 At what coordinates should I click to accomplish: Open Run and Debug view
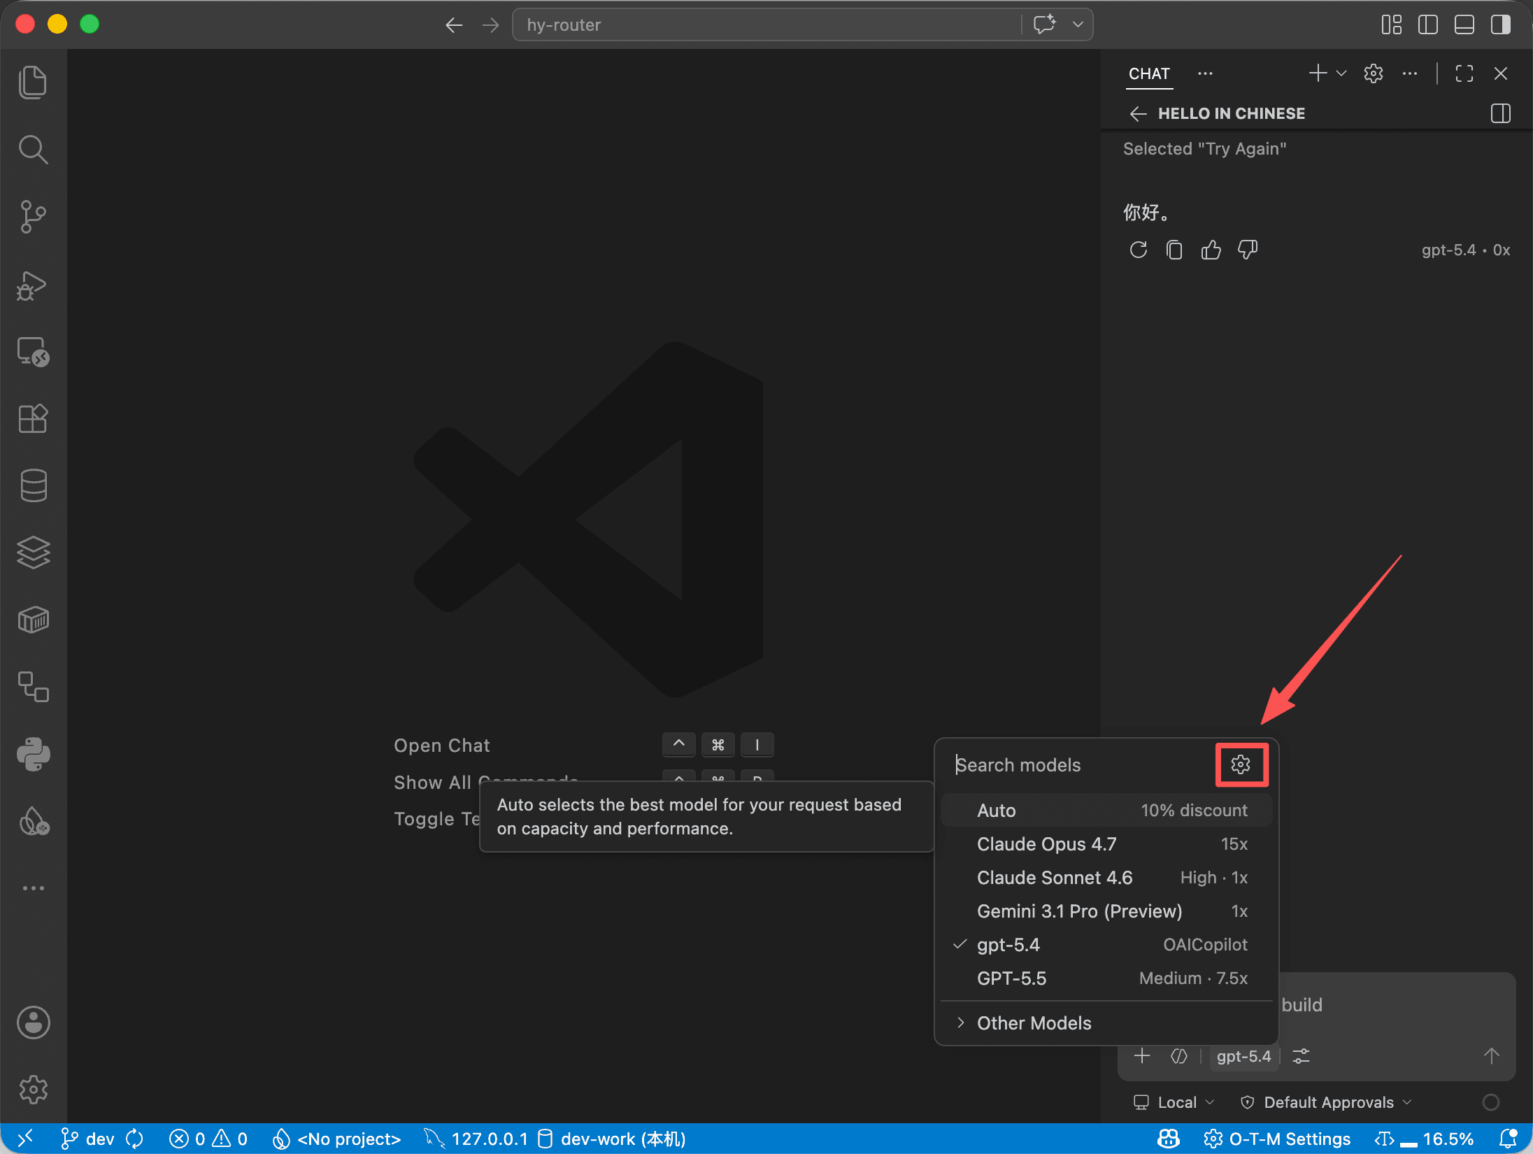(x=33, y=285)
